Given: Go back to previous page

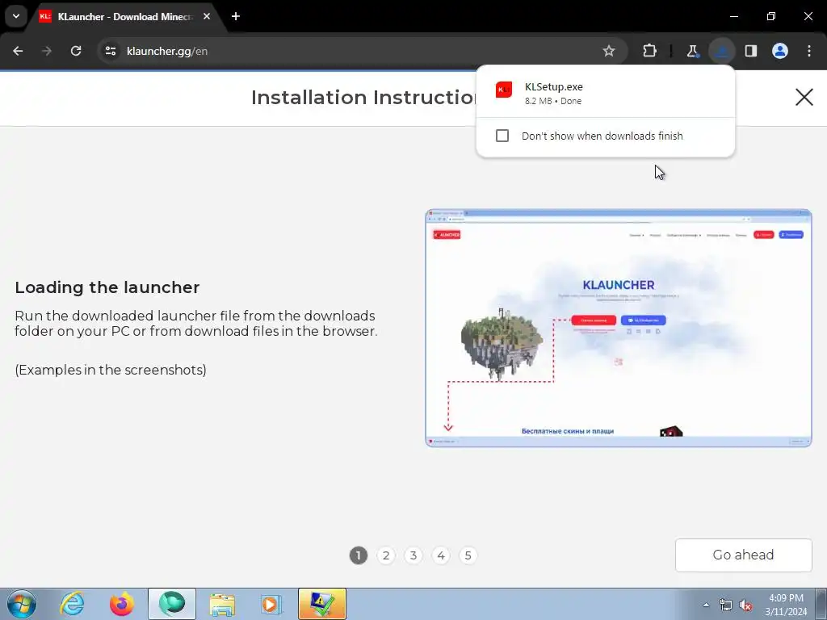Looking at the screenshot, I should click(18, 51).
